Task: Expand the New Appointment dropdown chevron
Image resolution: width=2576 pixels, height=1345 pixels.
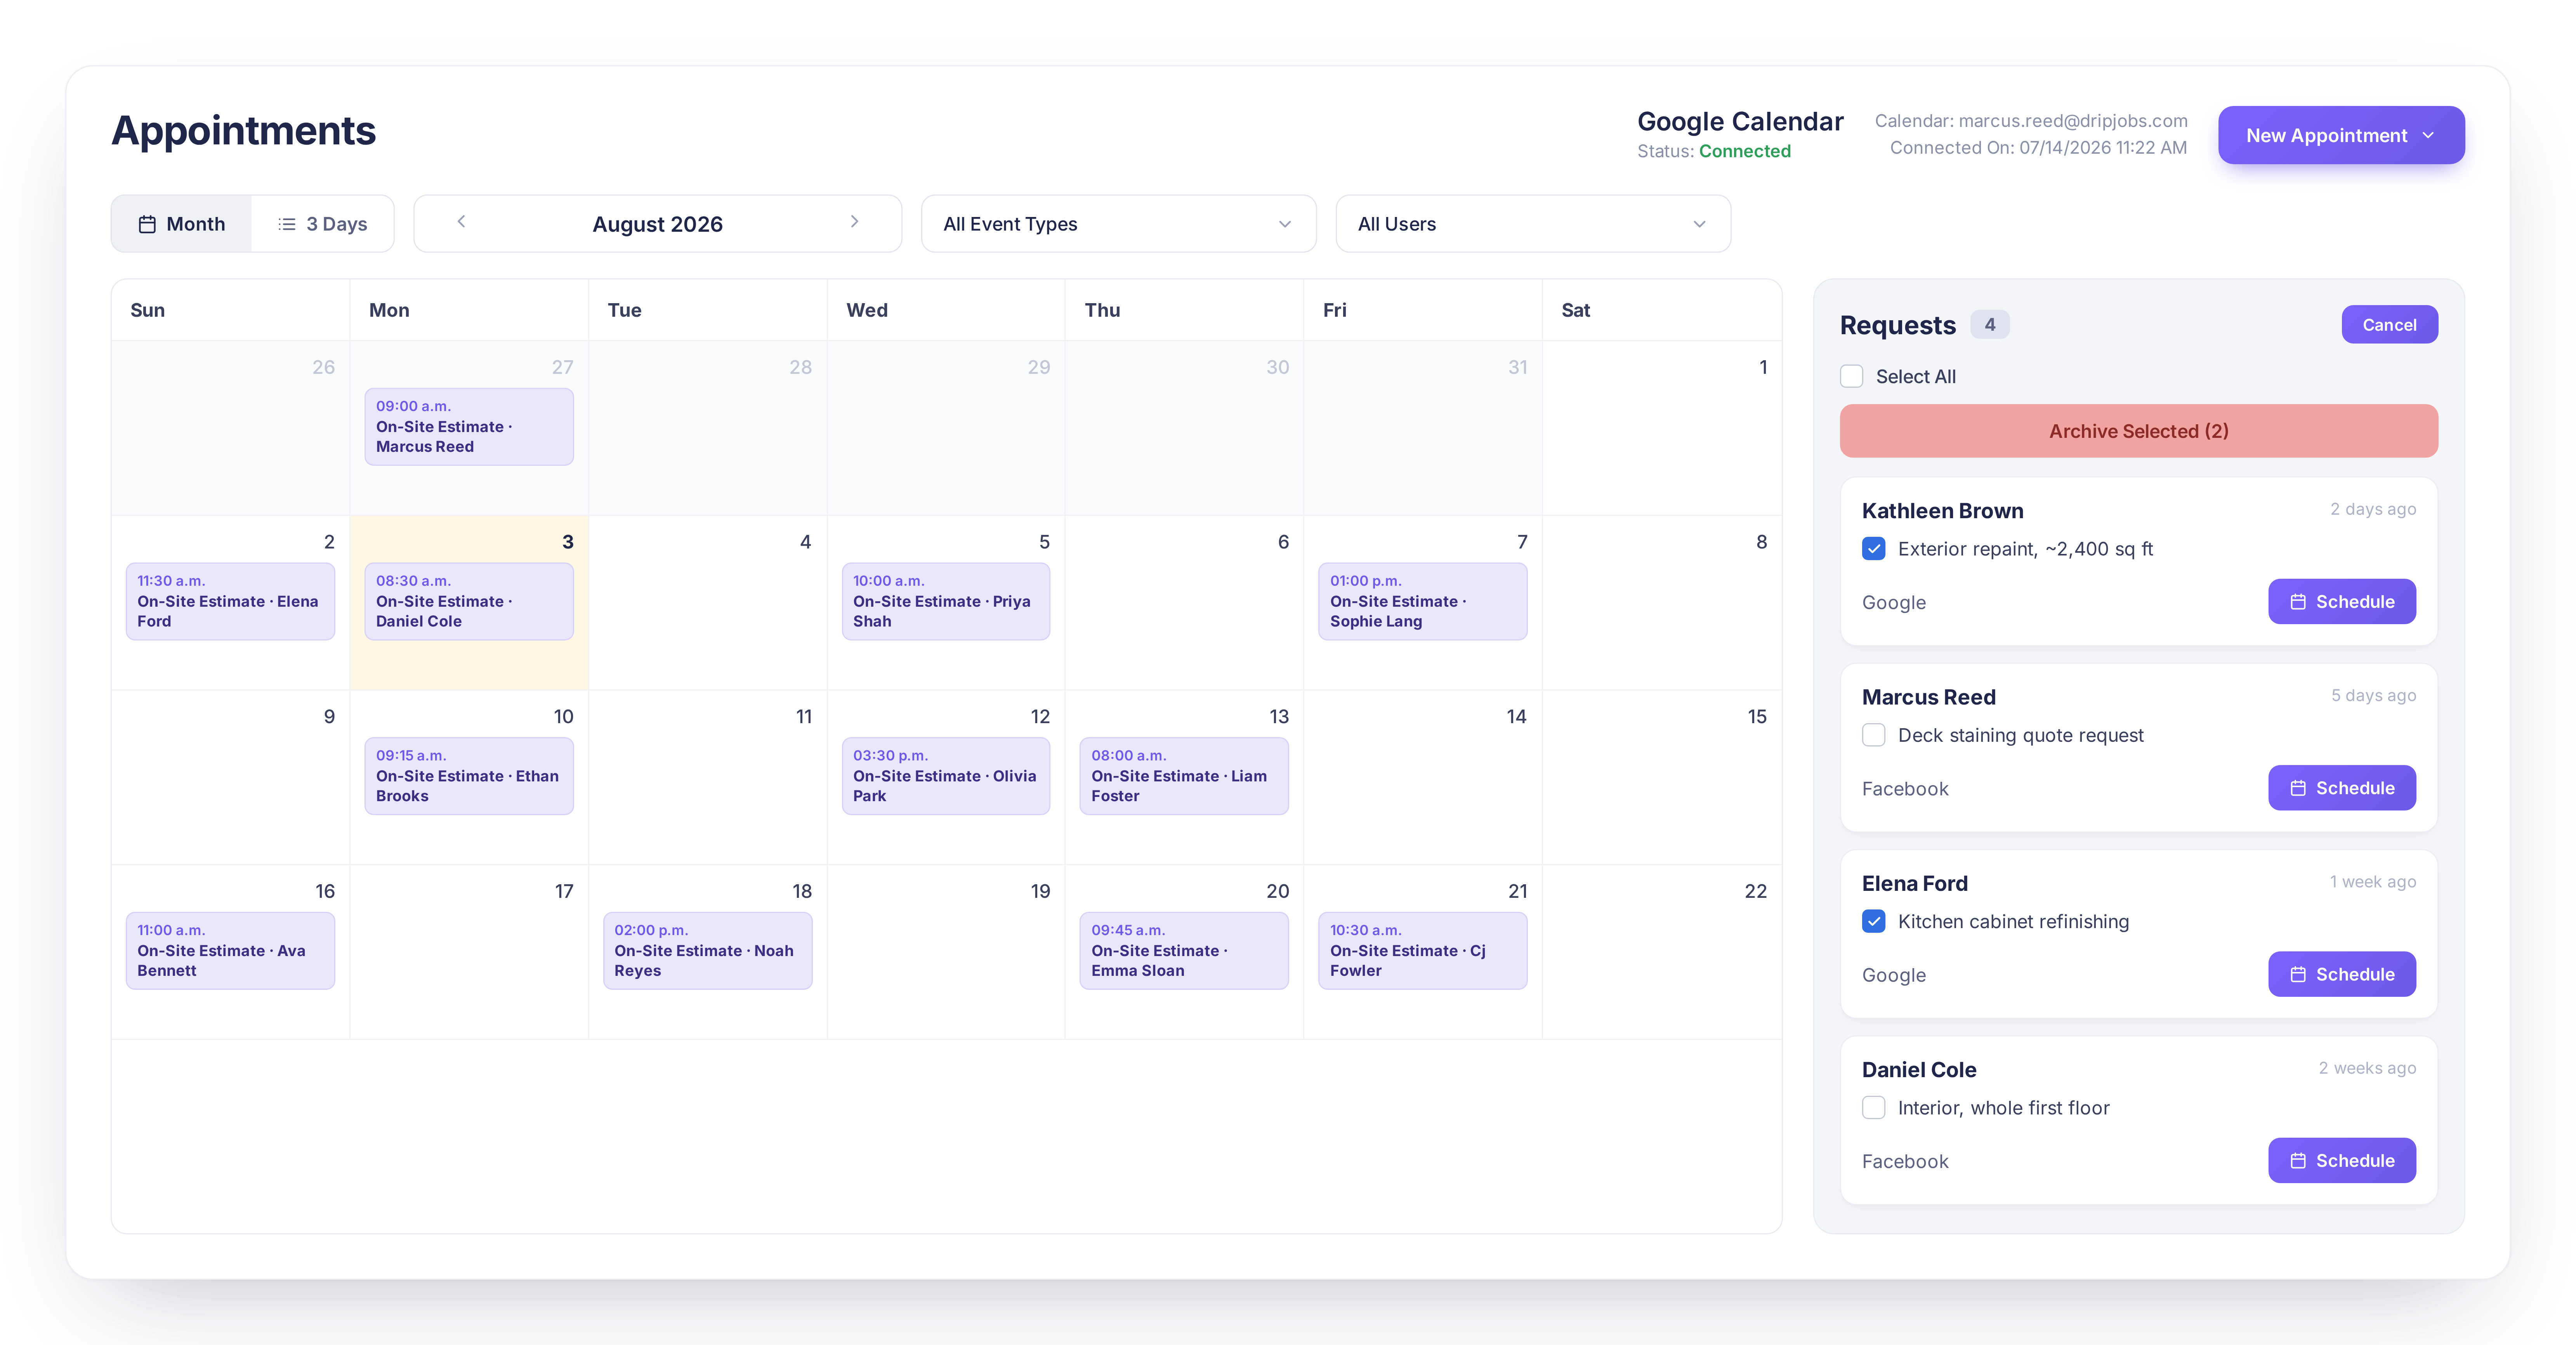Action: click(x=2428, y=135)
